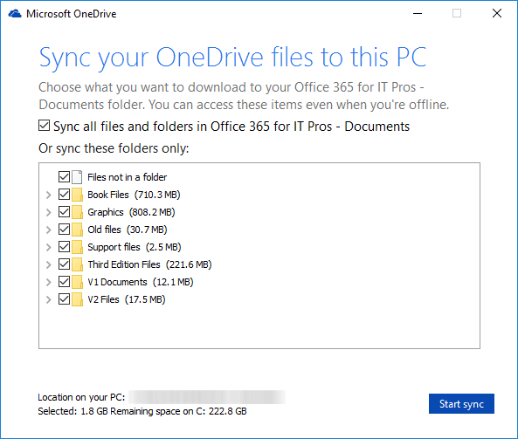Click the Support files folder icon
Viewport: 518px width, 439px height.
pos(77,247)
